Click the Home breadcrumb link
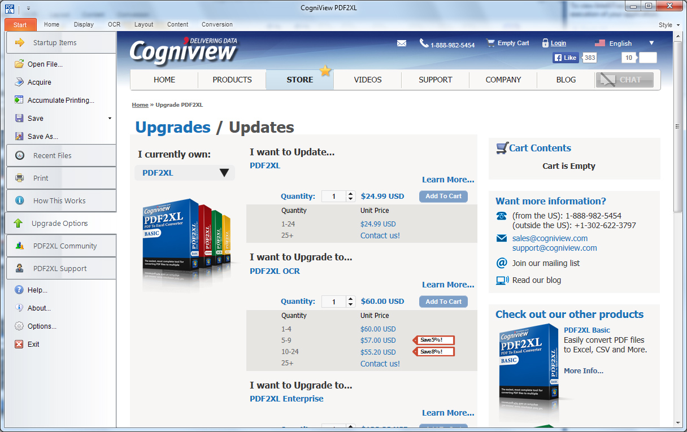This screenshot has height=432, width=687. 140,105
